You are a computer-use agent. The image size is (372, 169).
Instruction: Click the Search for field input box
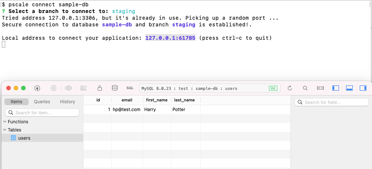[x=331, y=102]
